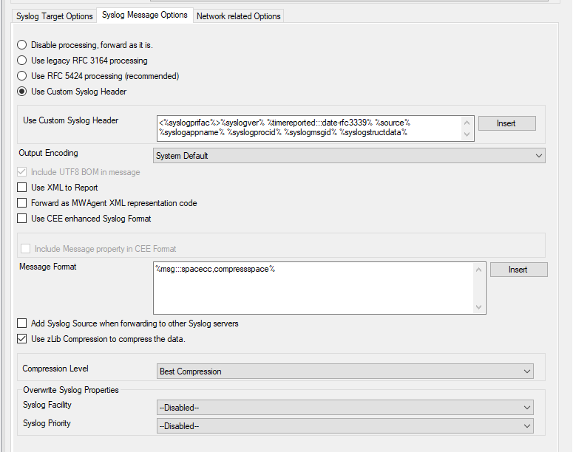This screenshot has width=573, height=452.
Task: Open the Output Encoding dropdown
Action: [x=349, y=156]
